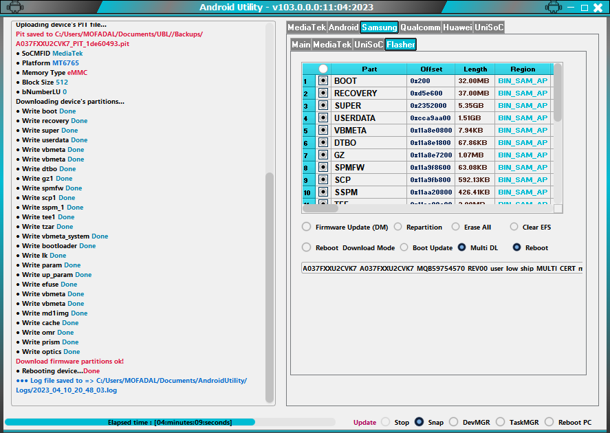The image size is (610, 433).
Task: Toggle the Reboot option in Flasher panel
Action: click(516, 247)
